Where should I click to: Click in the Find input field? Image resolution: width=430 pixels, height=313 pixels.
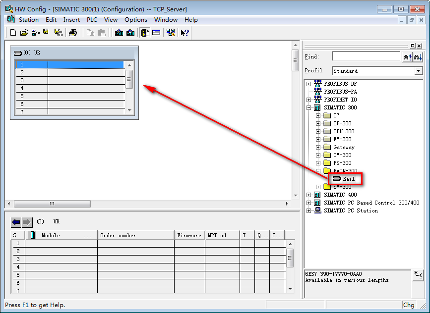[366, 56]
